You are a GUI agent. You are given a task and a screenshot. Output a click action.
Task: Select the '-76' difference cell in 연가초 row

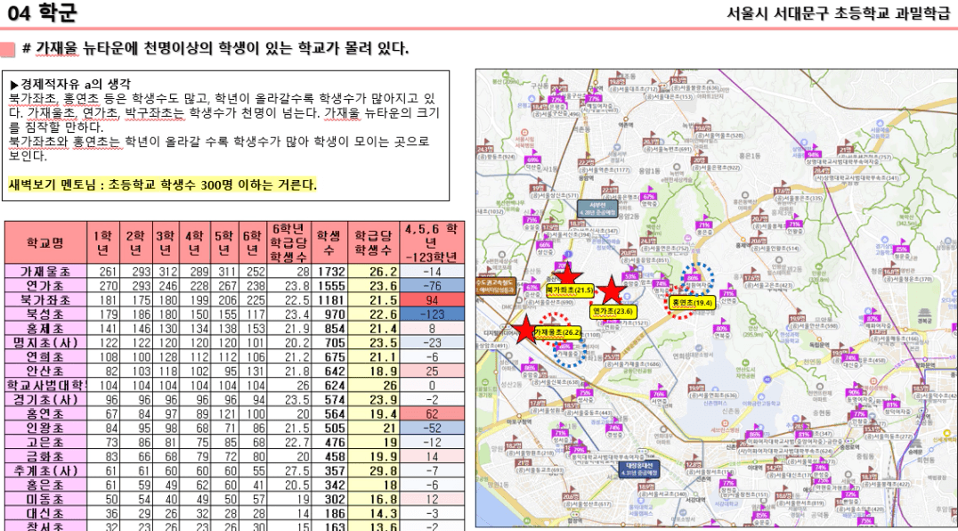[432, 285]
